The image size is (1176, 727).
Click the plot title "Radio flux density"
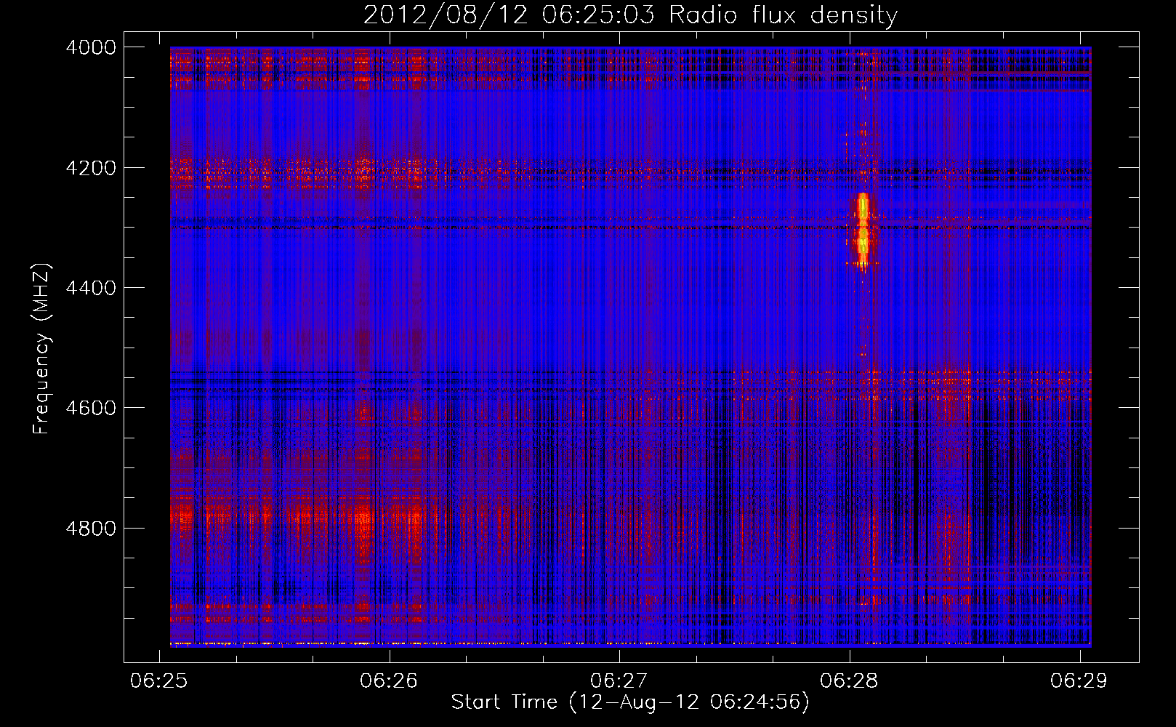[784, 15]
